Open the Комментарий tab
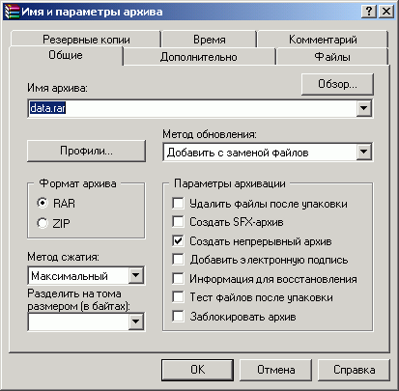This screenshot has height=391, width=399. 323,40
